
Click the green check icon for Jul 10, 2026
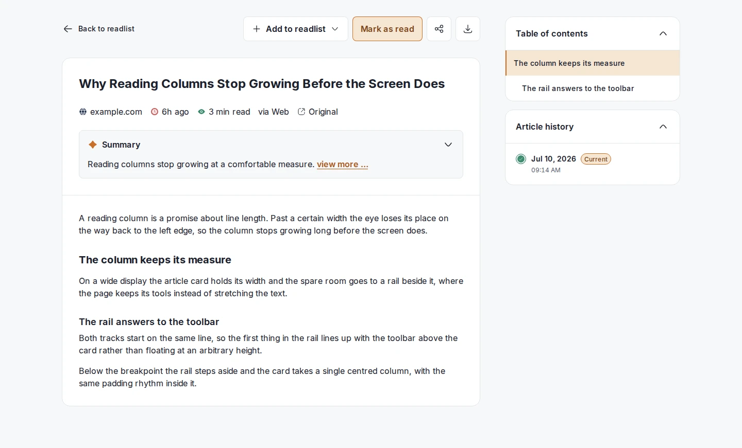tap(521, 159)
